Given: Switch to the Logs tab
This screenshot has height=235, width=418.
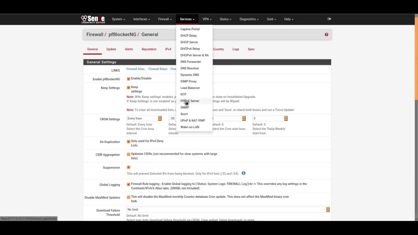Looking at the screenshot, I should 236,49.
